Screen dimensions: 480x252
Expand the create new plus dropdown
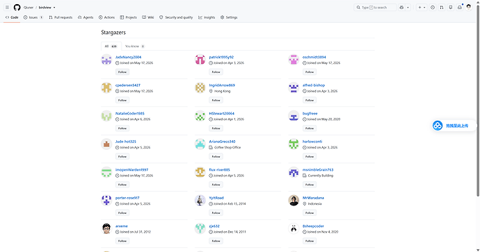tap(422, 8)
